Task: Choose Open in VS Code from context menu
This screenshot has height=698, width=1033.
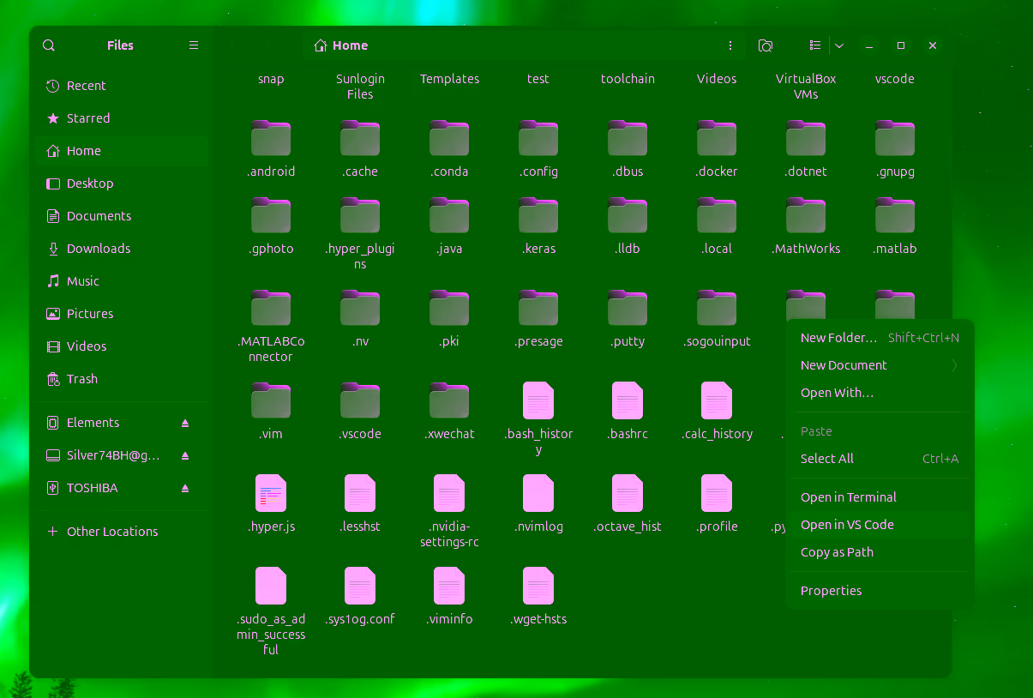Action: 847,525
